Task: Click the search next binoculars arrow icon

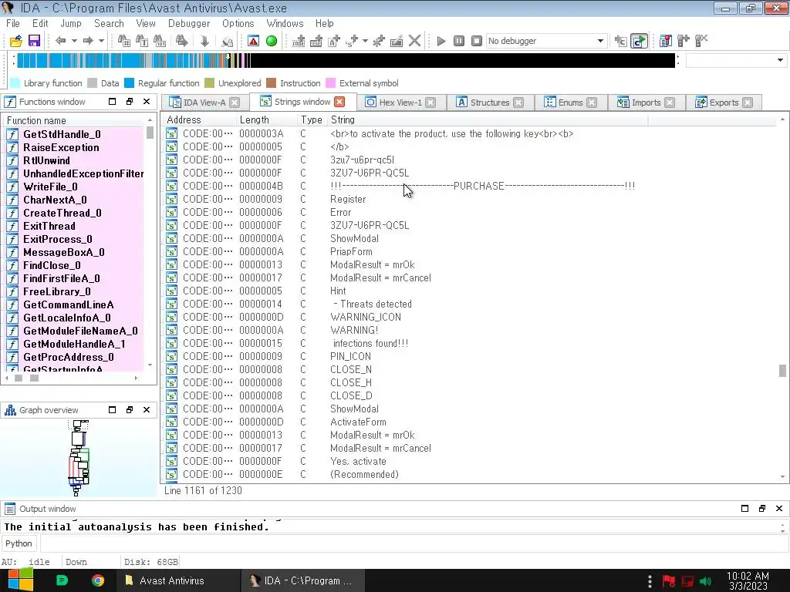Action: click(x=181, y=41)
